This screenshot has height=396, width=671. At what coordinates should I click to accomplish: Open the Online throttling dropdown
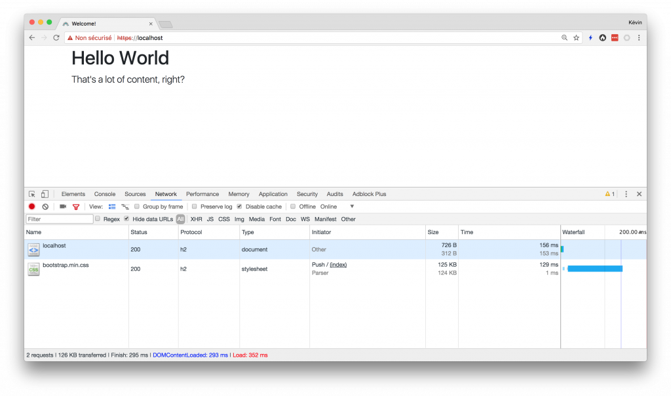coord(337,207)
